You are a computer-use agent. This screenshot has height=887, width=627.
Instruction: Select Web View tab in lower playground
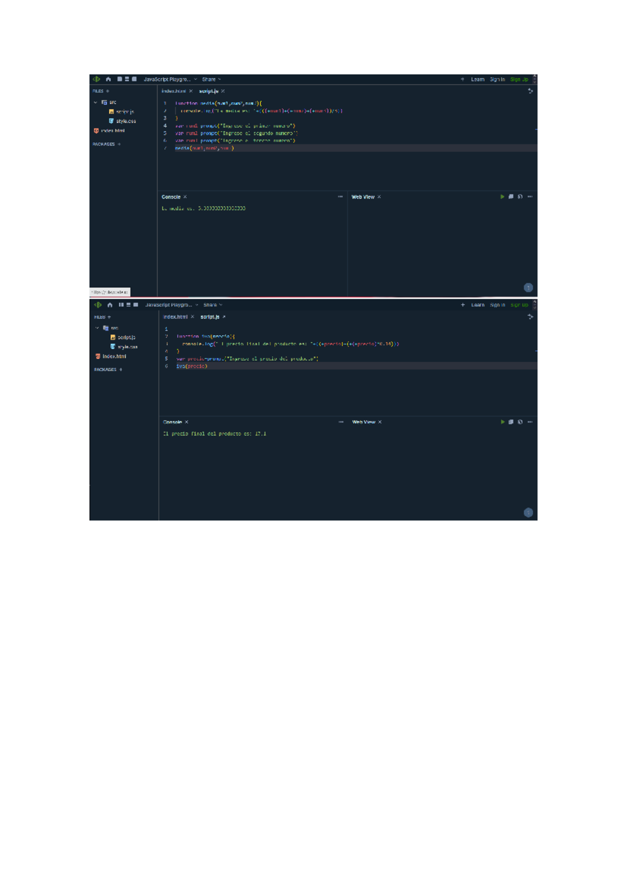pyautogui.click(x=364, y=422)
